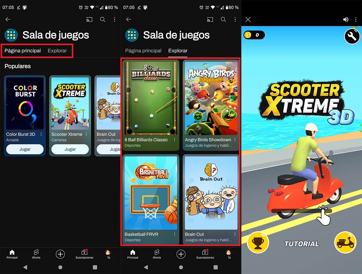362x274 pixels.
Task: Open options dots for Basketball FRVR
Action: point(174,234)
